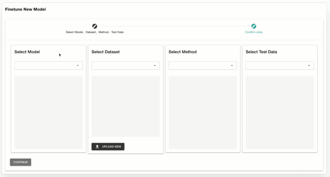
Task: Go to the Confirm Jobs step label
Action: click(253, 32)
